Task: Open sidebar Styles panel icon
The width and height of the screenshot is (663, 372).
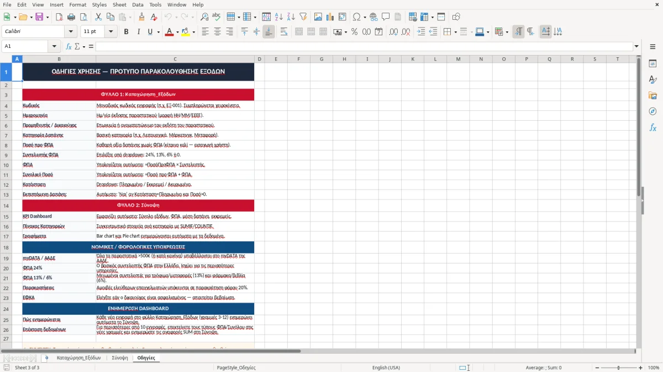Action: [x=653, y=80]
